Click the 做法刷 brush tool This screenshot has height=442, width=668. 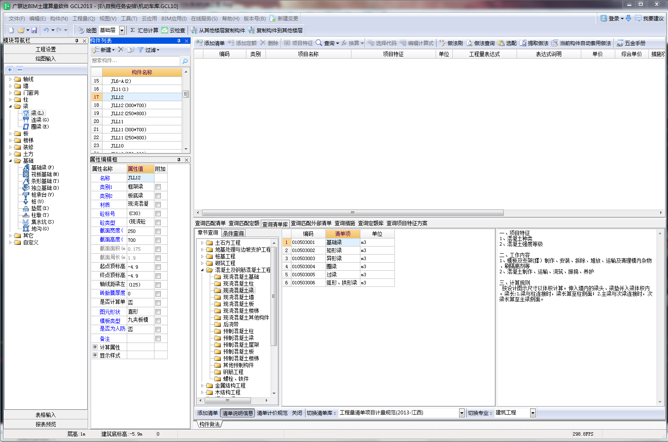tap(451, 43)
